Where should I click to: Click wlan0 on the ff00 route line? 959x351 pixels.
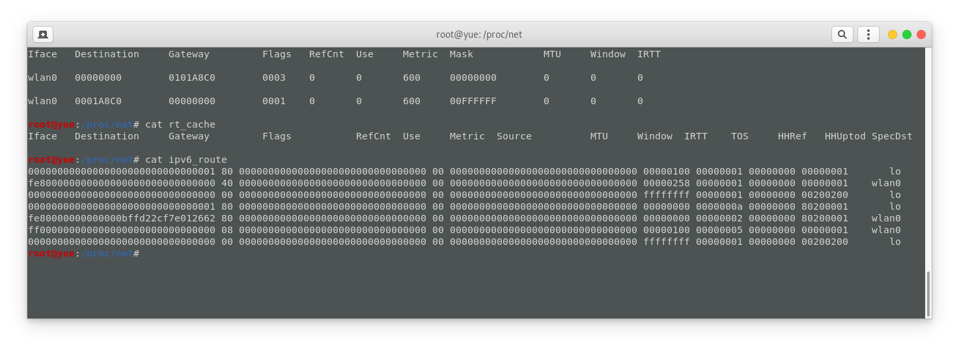pyautogui.click(x=886, y=230)
